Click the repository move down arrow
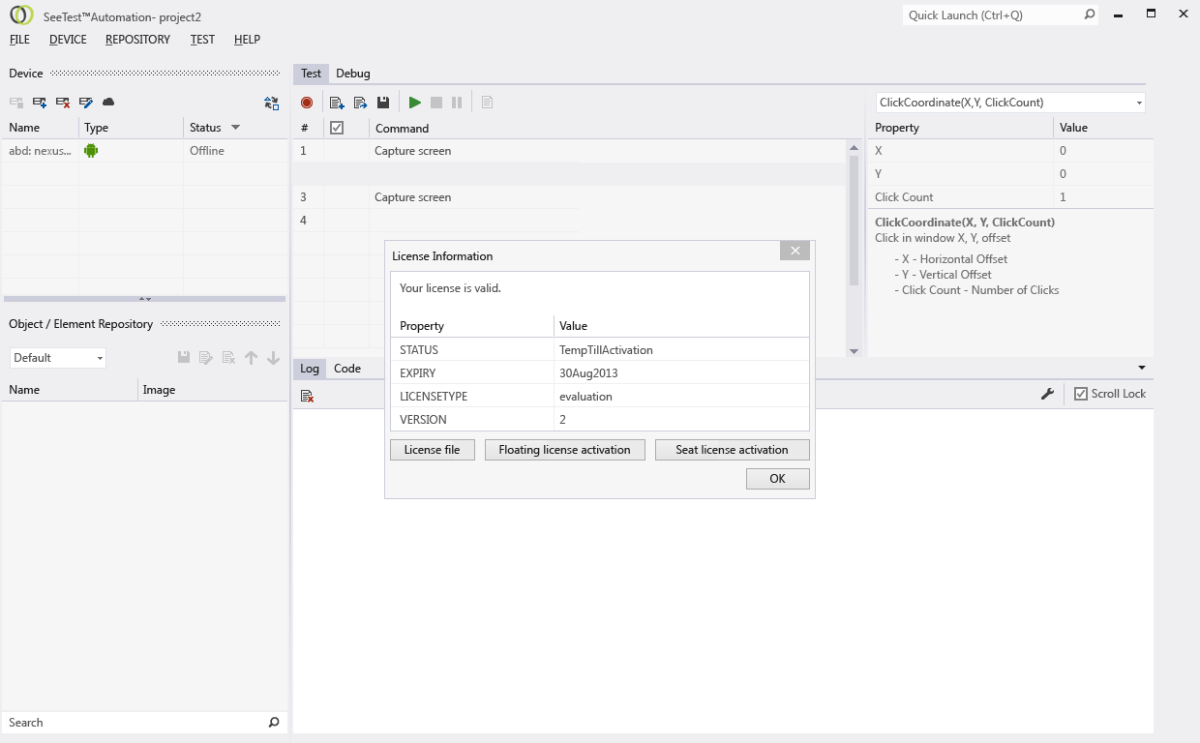The image size is (1200, 743). tap(274, 358)
